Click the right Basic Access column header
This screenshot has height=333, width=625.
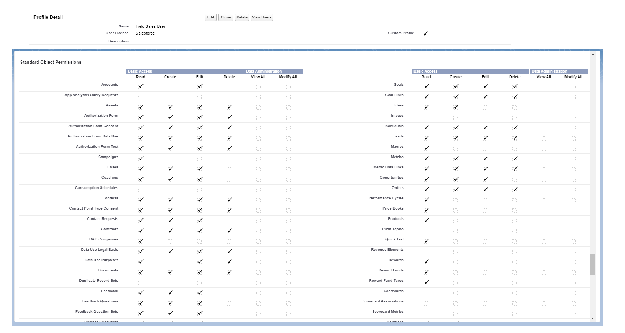(470, 71)
